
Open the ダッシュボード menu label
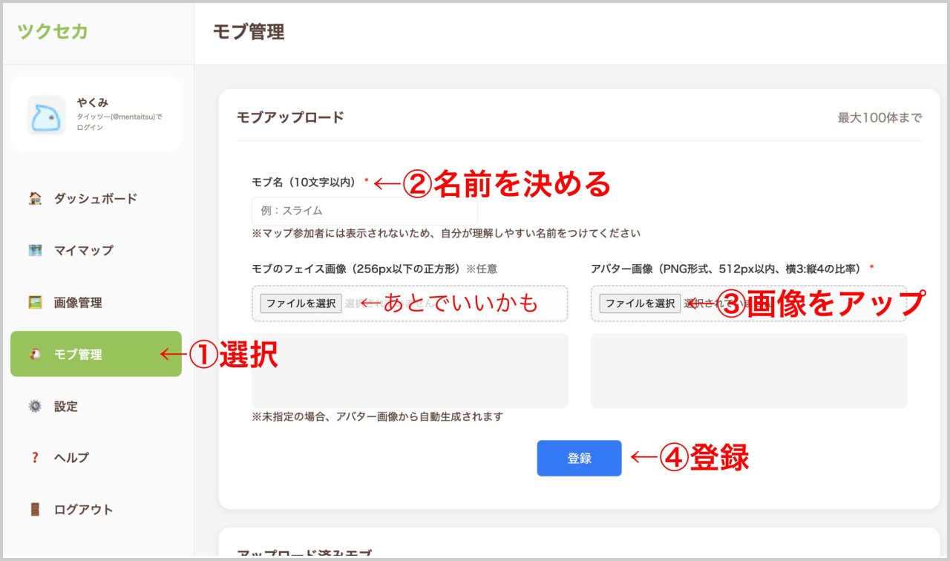point(95,198)
